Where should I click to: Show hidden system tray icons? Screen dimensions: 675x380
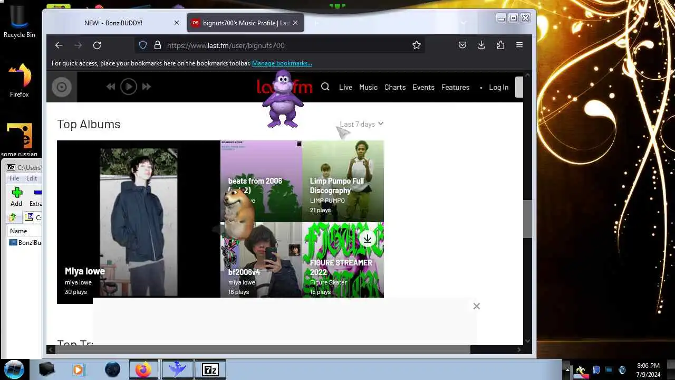pos(567,370)
